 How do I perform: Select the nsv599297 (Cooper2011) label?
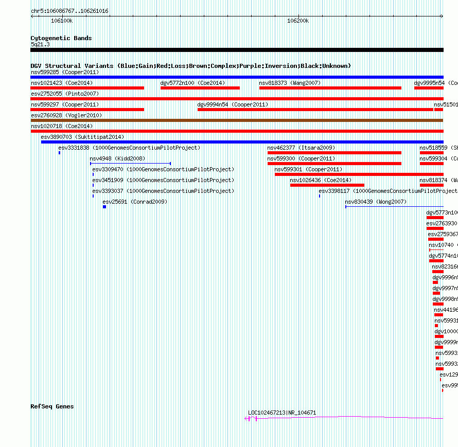pyautogui.click(x=65, y=104)
